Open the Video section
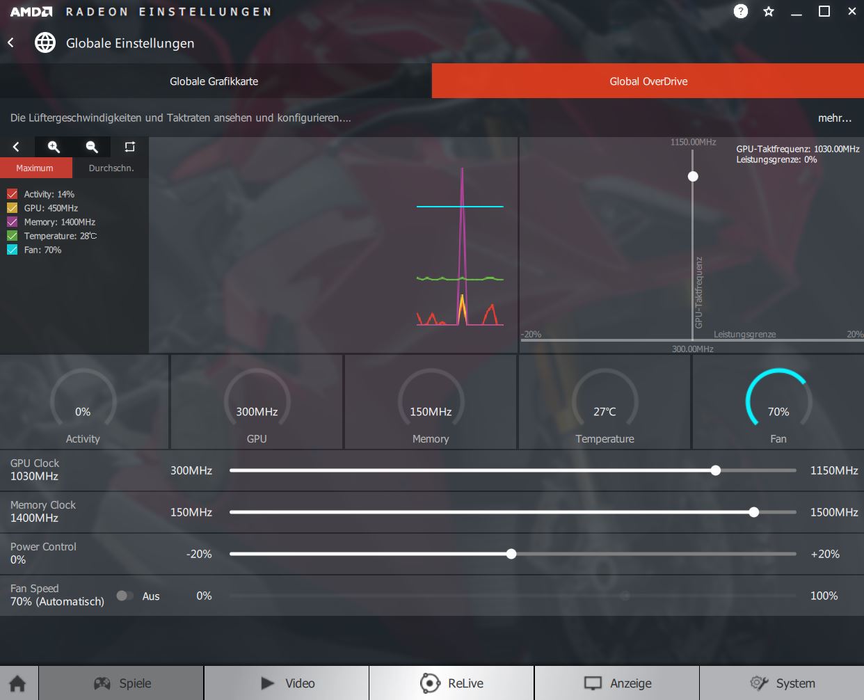864x700 pixels. [287, 683]
